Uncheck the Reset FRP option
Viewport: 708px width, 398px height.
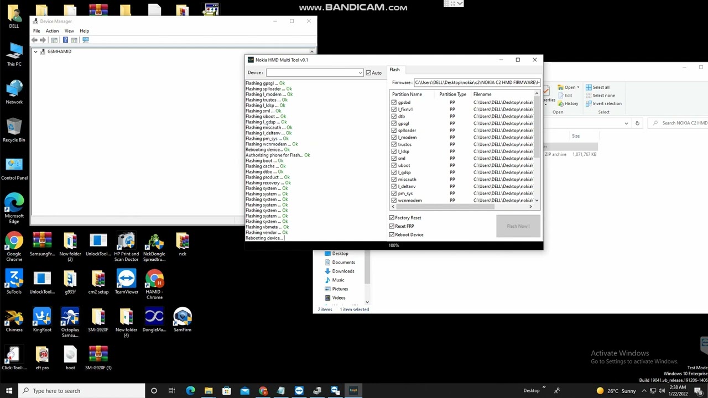tap(392, 226)
